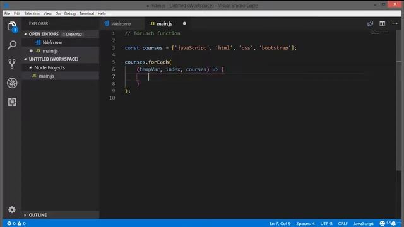
Task: Open the Go menu
Action: point(58,13)
